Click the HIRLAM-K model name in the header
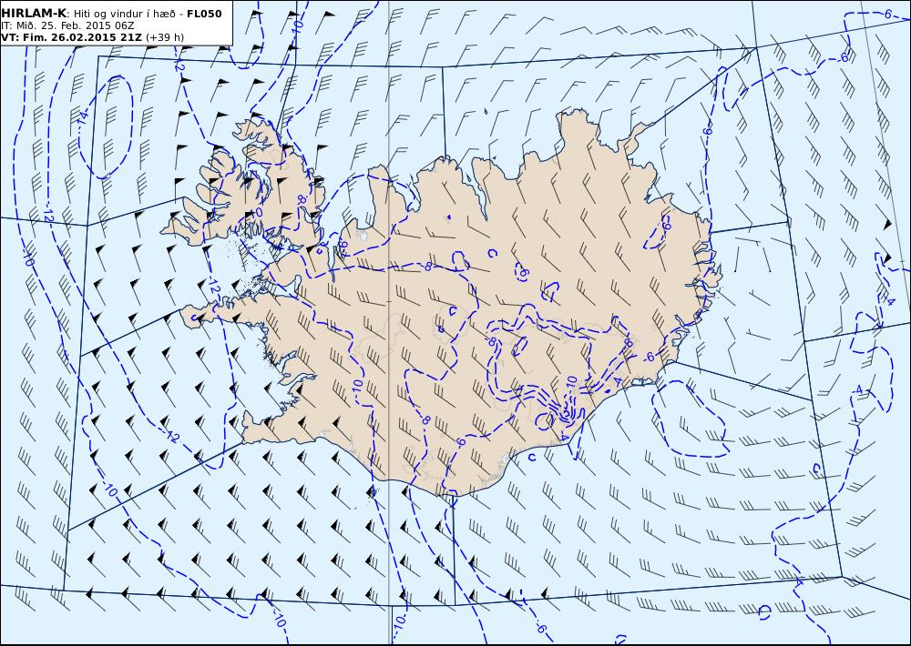Image resolution: width=911 pixels, height=646 pixels. (x=33, y=14)
